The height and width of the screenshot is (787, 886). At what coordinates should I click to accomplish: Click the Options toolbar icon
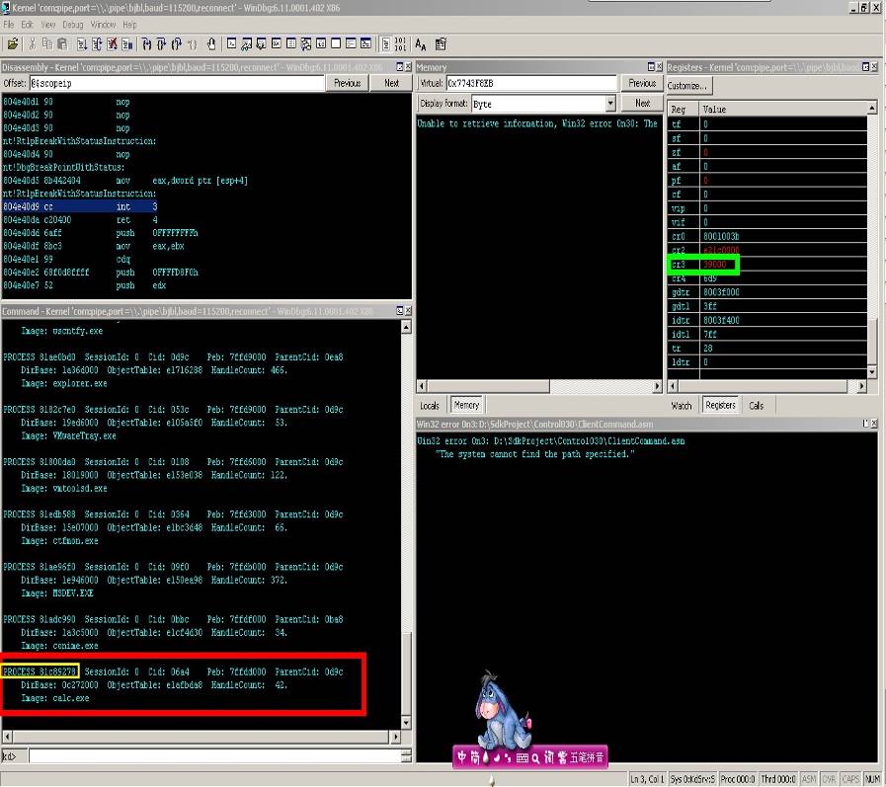(441, 44)
